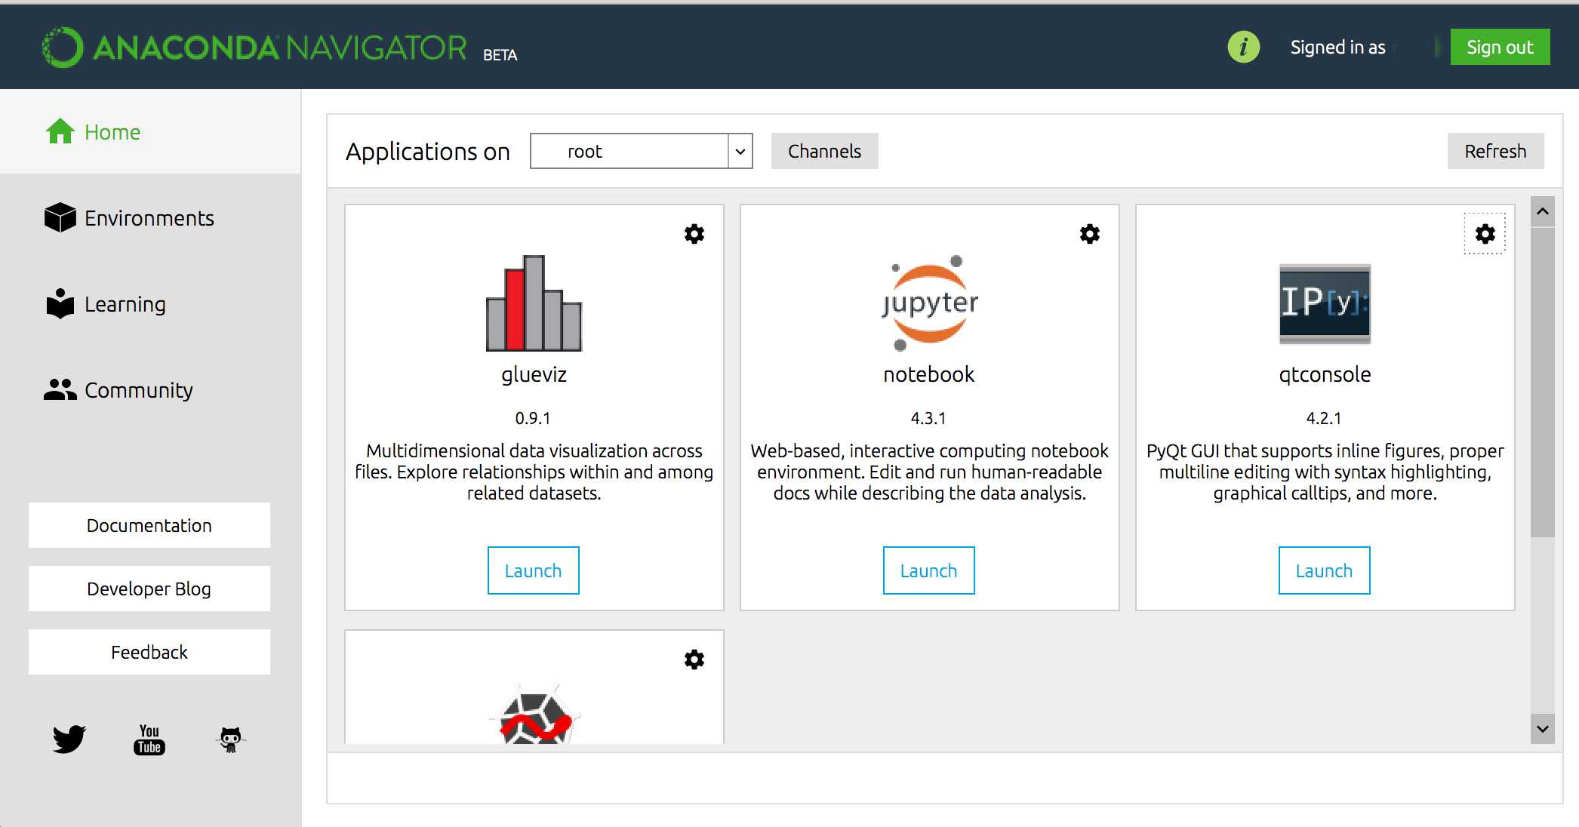Click the glueviz bar chart logo
Image resolution: width=1579 pixels, height=827 pixels.
pyautogui.click(x=534, y=303)
